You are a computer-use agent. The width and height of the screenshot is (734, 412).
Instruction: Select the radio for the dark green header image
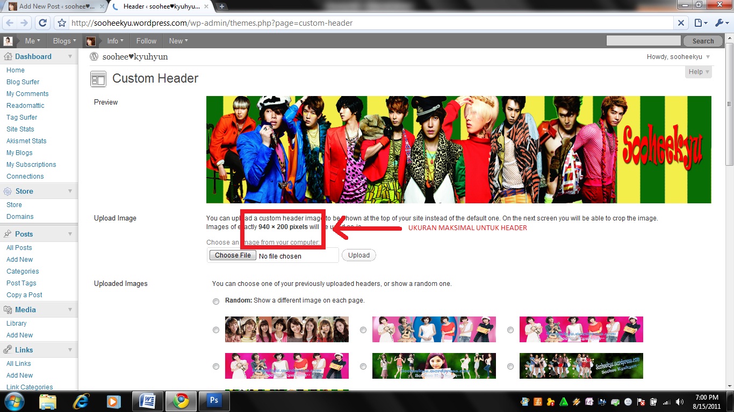tap(510, 366)
